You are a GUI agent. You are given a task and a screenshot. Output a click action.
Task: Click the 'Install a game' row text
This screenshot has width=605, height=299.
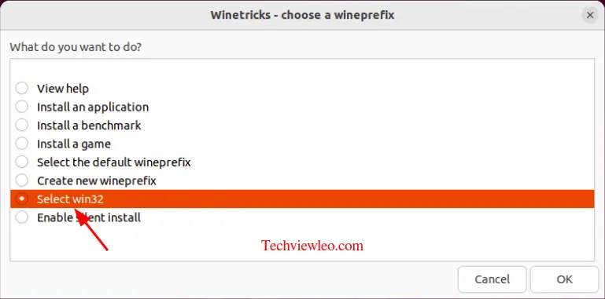pyautogui.click(x=74, y=144)
